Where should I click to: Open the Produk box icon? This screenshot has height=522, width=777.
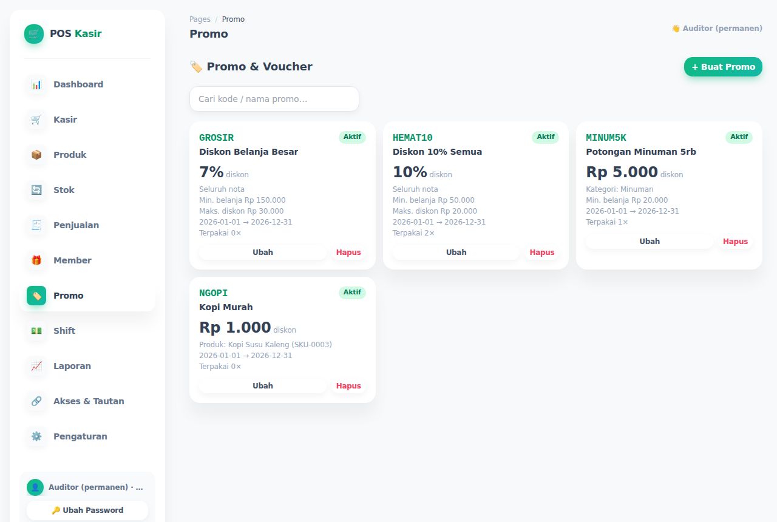point(36,155)
